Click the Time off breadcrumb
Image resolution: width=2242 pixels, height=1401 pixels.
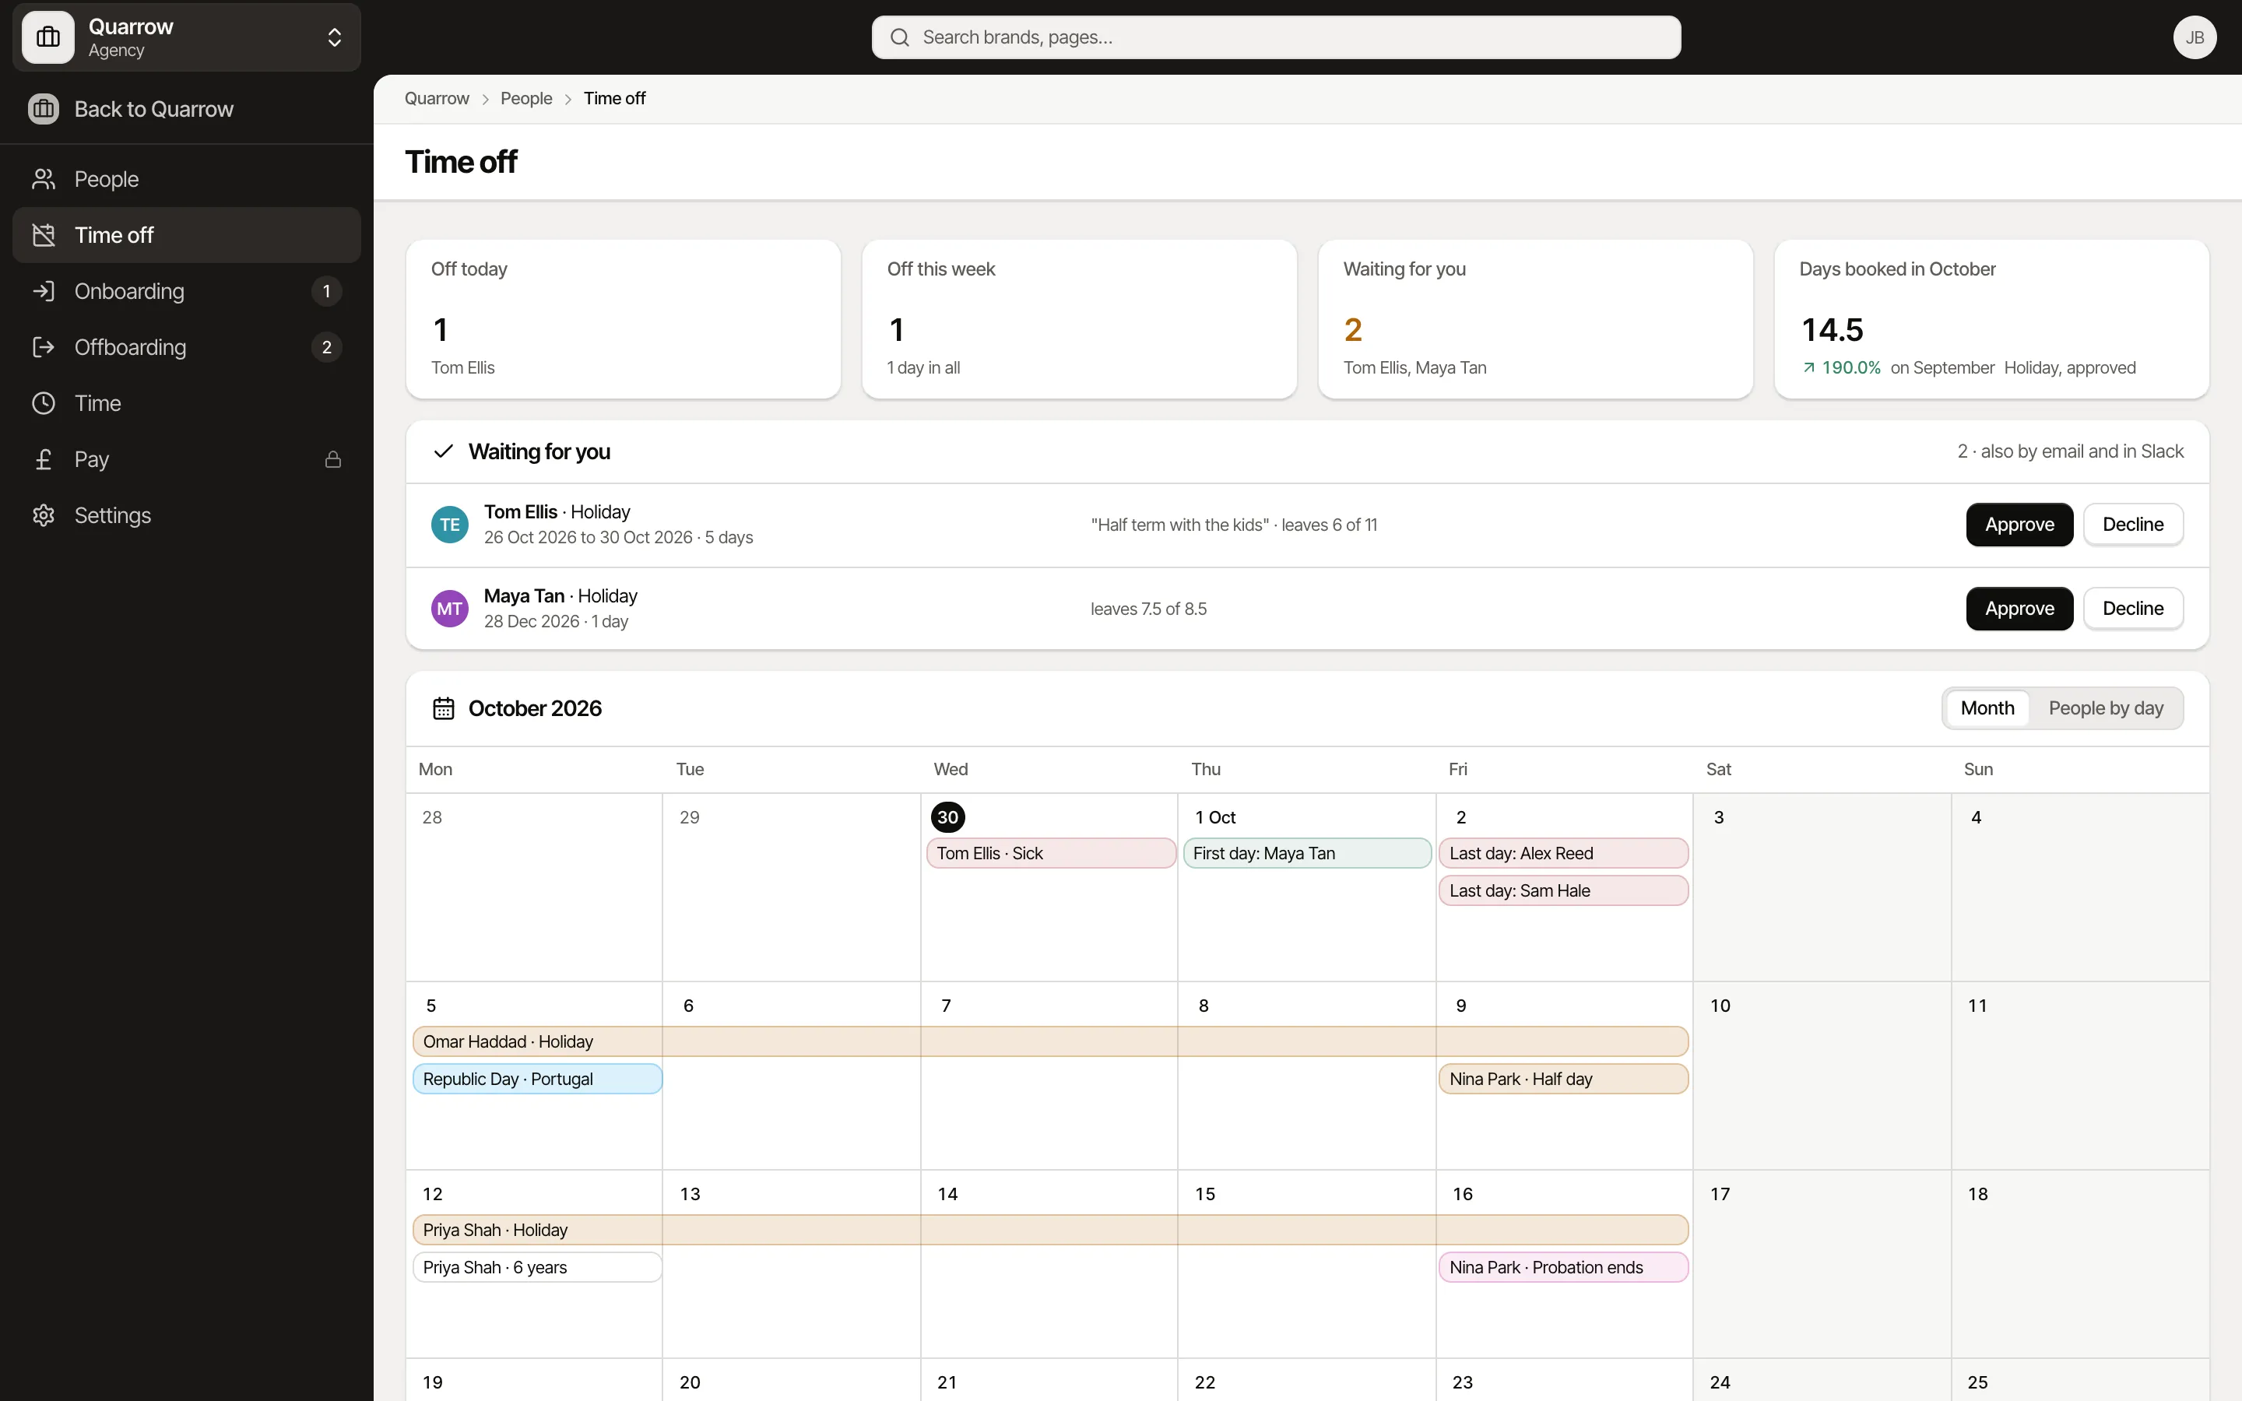coord(614,98)
